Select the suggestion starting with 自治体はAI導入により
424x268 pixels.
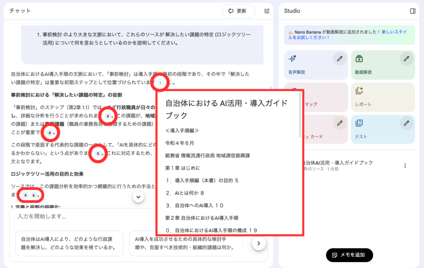pos(70,244)
